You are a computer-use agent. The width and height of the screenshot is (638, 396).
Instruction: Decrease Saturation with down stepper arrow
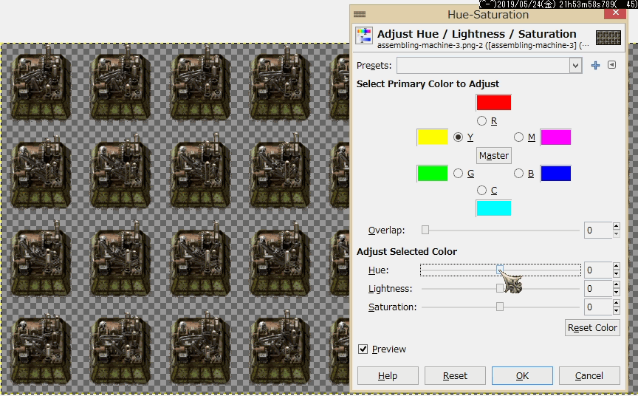pyautogui.click(x=617, y=310)
